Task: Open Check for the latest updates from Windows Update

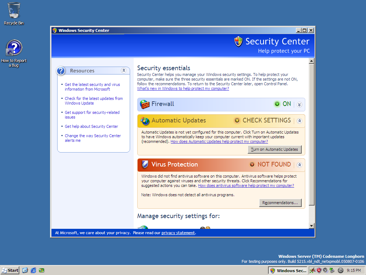Action: (94, 101)
